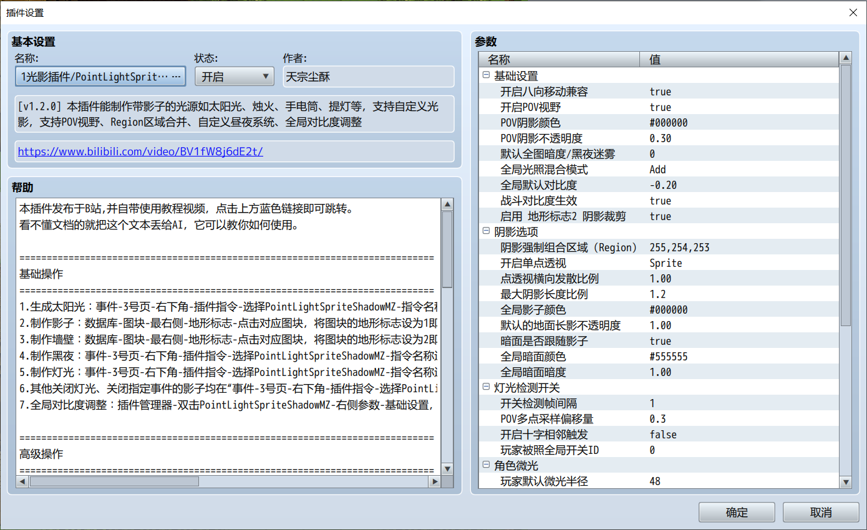Collapse the 基础设置 parameter group
The height and width of the screenshot is (530, 867).
[487, 76]
